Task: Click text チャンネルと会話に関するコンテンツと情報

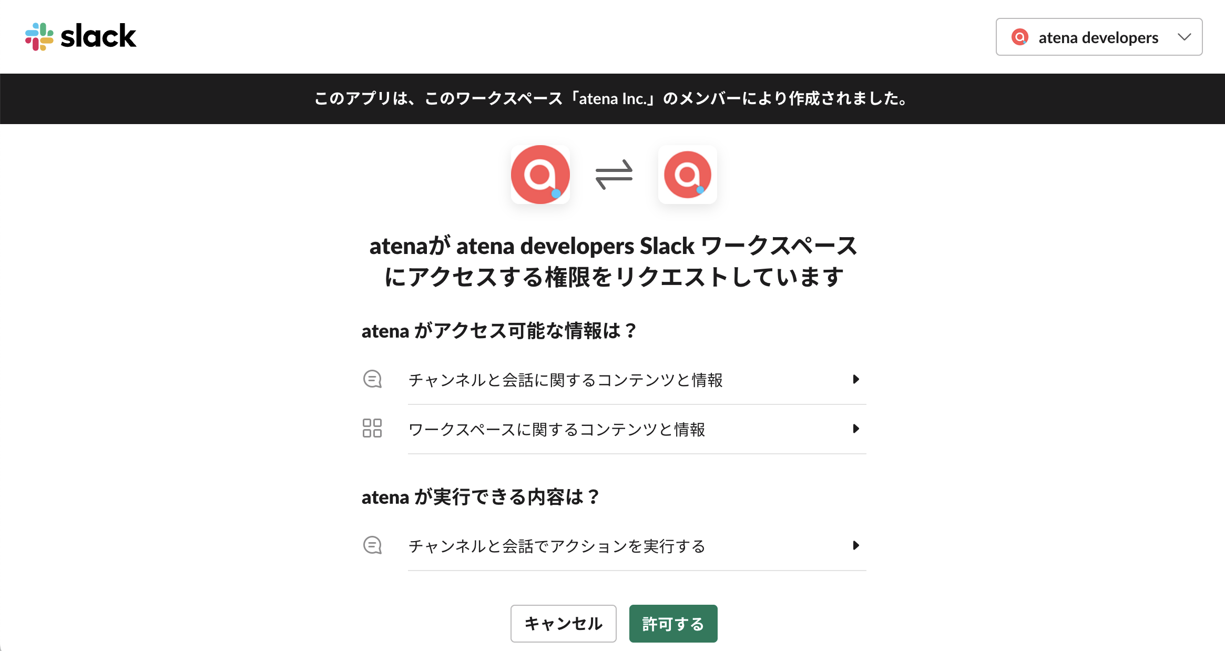Action: coord(566,380)
